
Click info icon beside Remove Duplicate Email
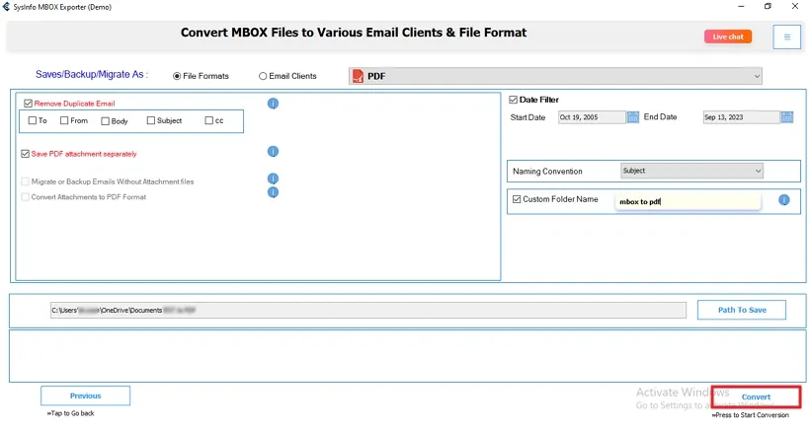click(x=273, y=104)
